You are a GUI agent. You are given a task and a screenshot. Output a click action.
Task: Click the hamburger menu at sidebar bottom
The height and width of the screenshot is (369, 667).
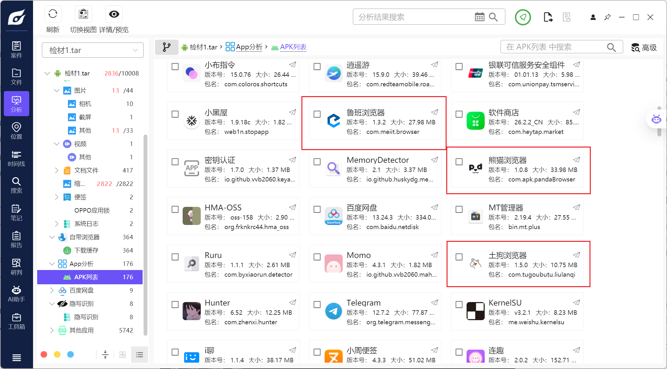[x=17, y=358]
